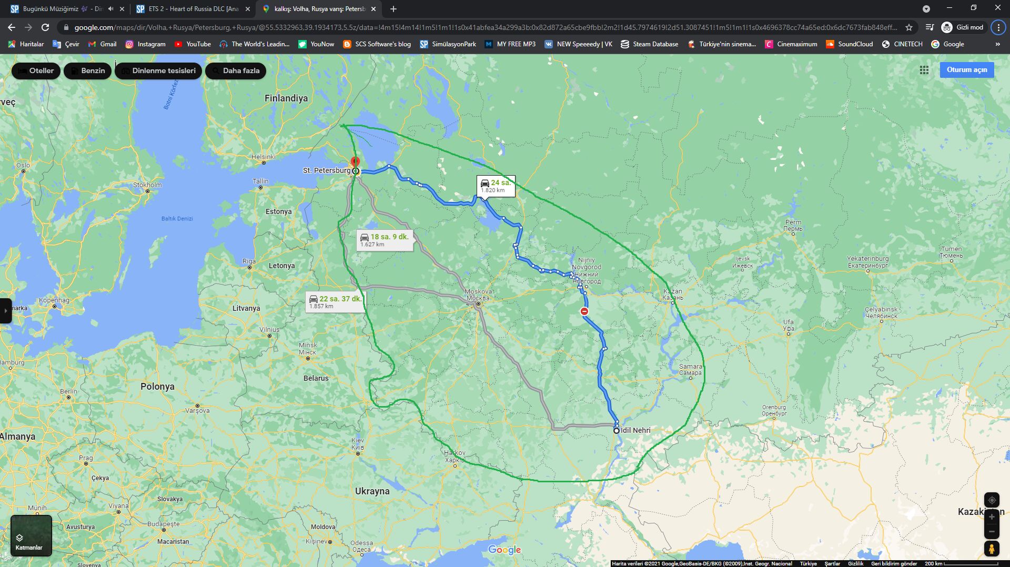Mute the Bugünkü Müziğimiz tab audio
The height and width of the screenshot is (567, 1010).
110,9
